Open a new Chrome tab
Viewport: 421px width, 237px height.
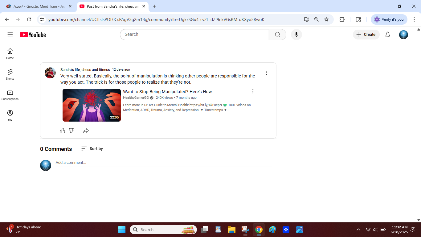155,6
